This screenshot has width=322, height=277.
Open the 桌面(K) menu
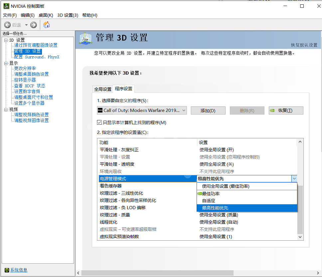point(46,15)
